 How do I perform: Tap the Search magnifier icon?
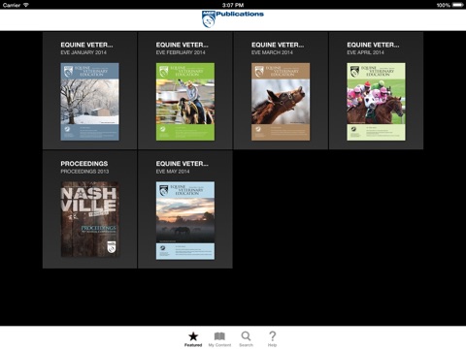(x=246, y=336)
